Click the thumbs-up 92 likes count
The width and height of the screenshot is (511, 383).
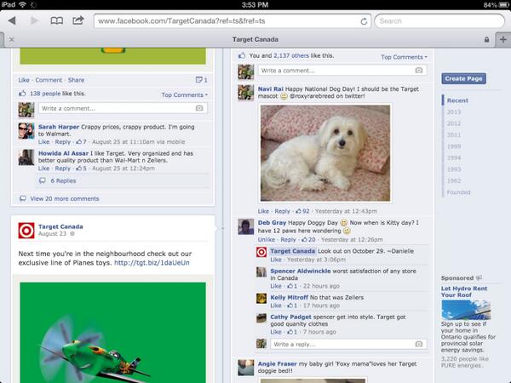point(302,211)
